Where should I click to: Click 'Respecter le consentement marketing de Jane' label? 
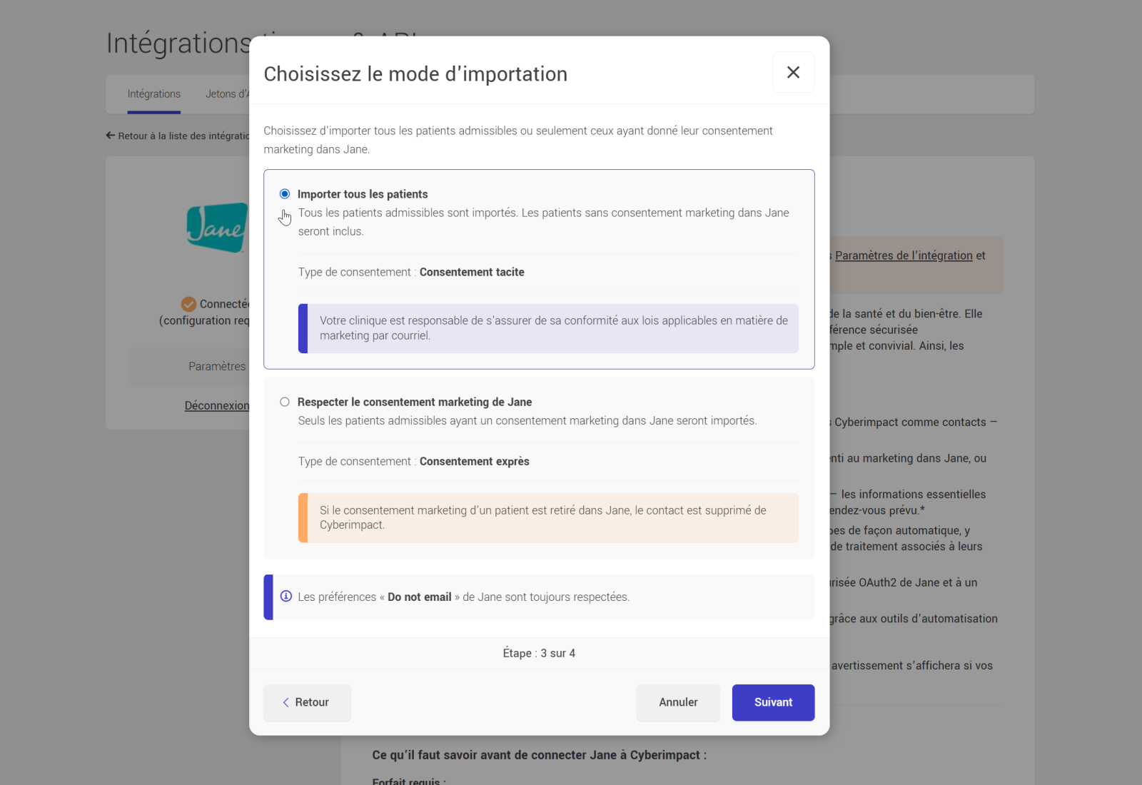(415, 402)
